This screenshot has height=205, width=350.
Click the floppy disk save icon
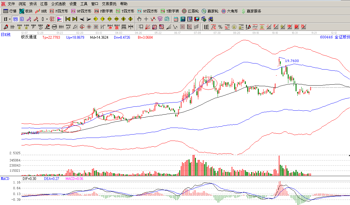pyautogui.click(x=197, y=19)
